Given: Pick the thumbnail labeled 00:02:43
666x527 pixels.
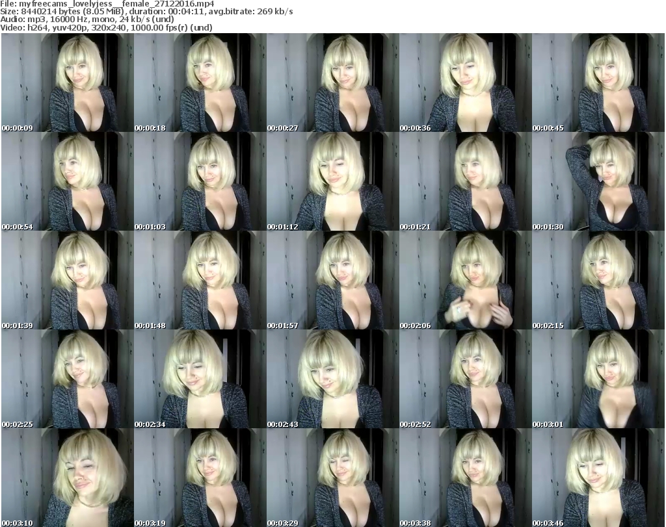Looking at the screenshot, I should pos(332,379).
